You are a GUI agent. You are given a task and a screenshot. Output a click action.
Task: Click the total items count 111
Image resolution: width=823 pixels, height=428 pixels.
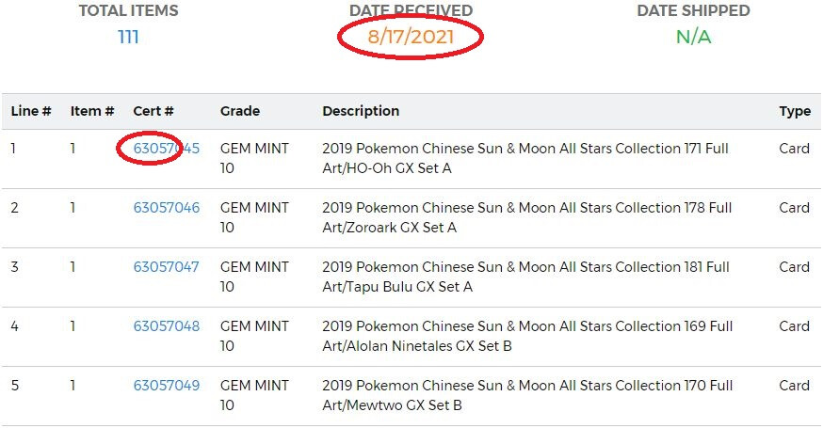coord(128,38)
